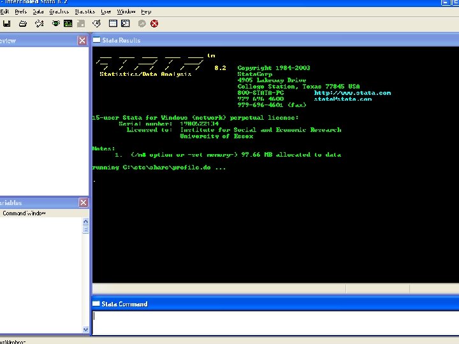Open the Statistics menu

click(85, 11)
